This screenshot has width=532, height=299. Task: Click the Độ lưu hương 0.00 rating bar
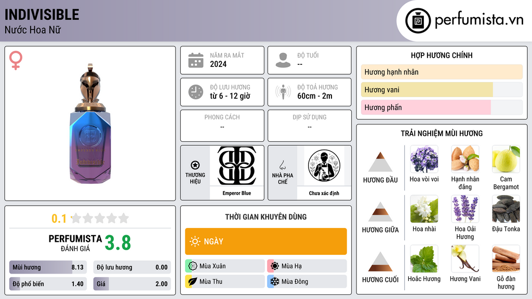[132, 267]
